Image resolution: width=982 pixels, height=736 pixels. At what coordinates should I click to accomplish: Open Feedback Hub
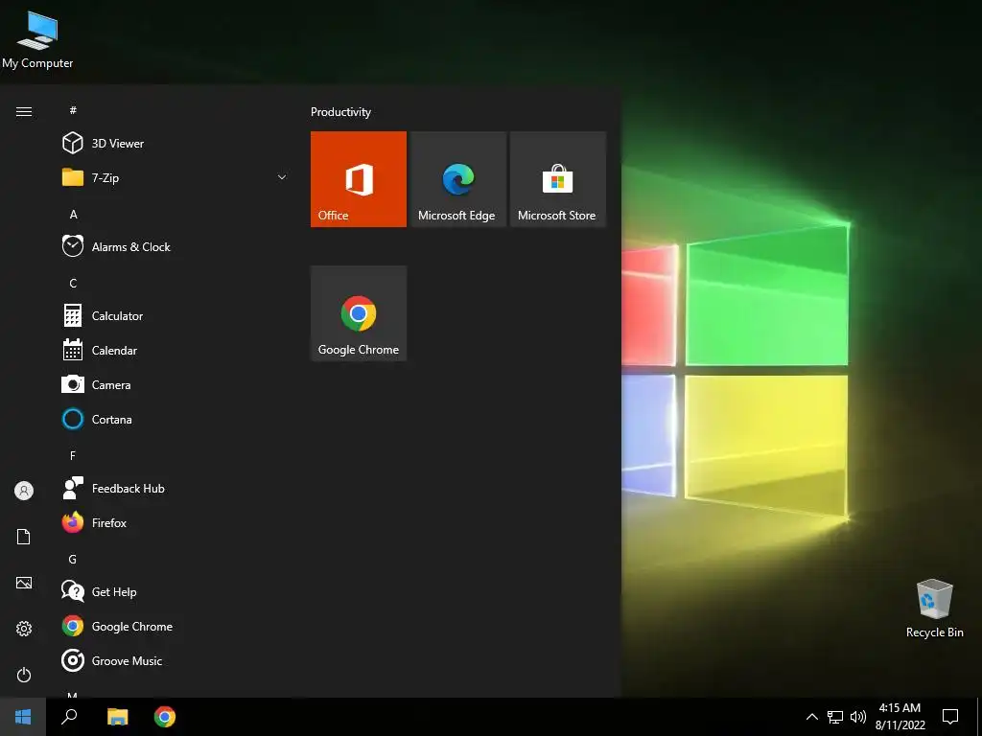175,488
